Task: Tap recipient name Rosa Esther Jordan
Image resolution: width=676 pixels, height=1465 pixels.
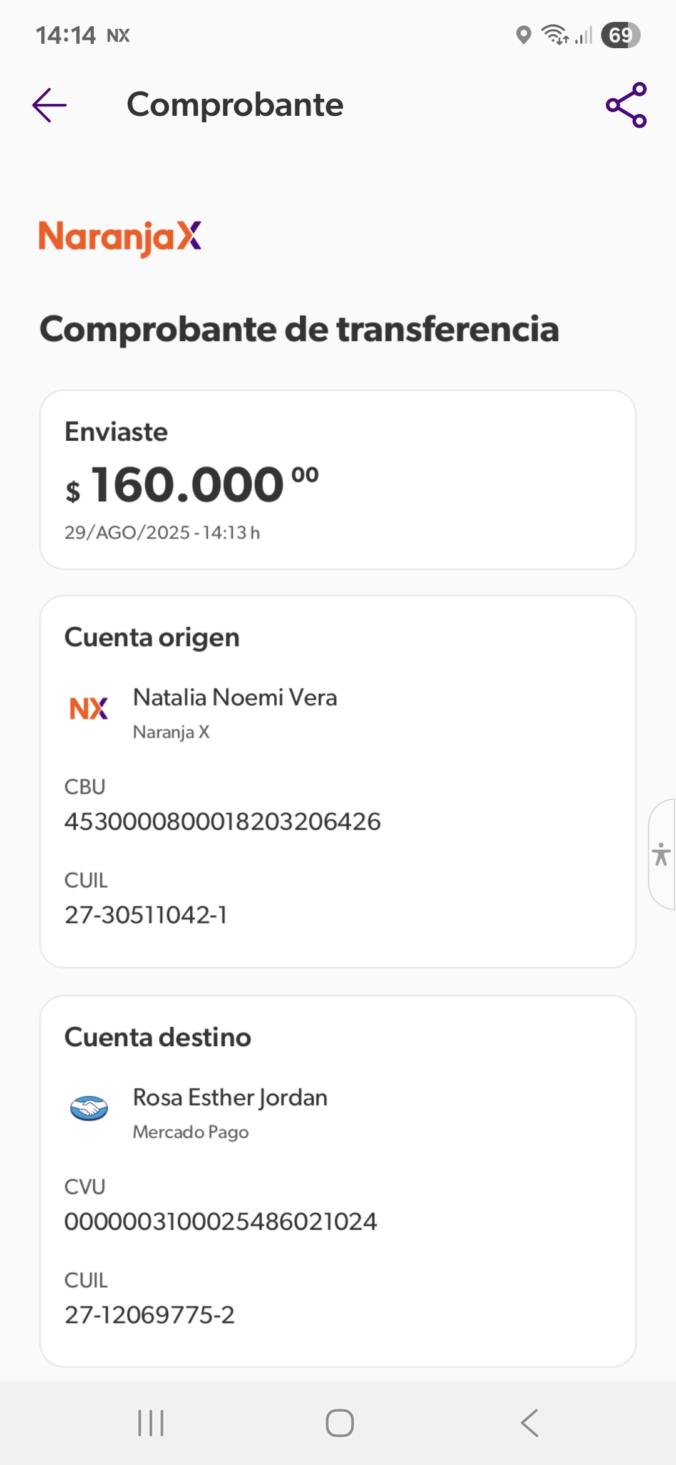Action: coord(230,1097)
